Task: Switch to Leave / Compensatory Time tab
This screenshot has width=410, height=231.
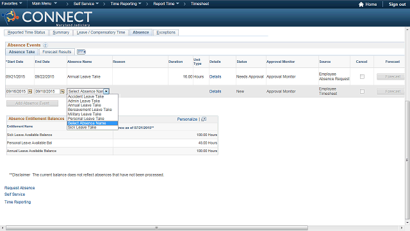Action: 101,33
